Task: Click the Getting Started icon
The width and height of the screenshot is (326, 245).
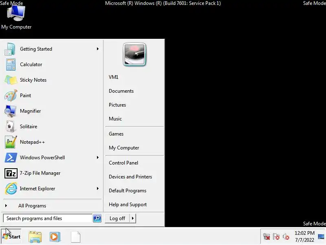Action: [10, 49]
